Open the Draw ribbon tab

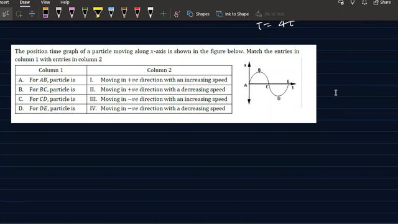[25, 2]
